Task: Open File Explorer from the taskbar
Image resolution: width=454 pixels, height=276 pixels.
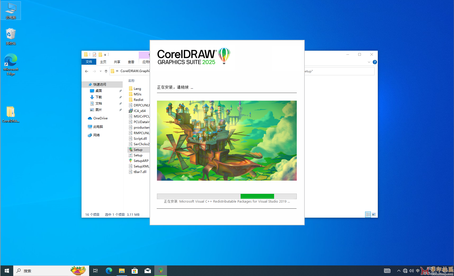Action: click(x=122, y=271)
